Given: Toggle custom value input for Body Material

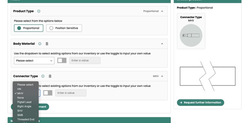Looking at the screenshot, I should tap(62, 61).
